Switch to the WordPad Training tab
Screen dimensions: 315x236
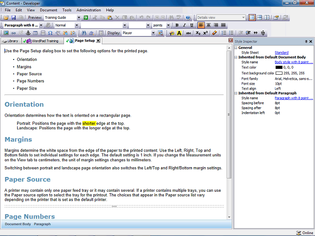[42, 41]
